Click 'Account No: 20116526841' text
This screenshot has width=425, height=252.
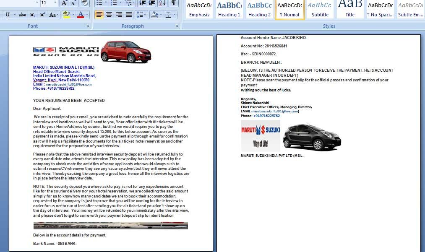(264, 46)
